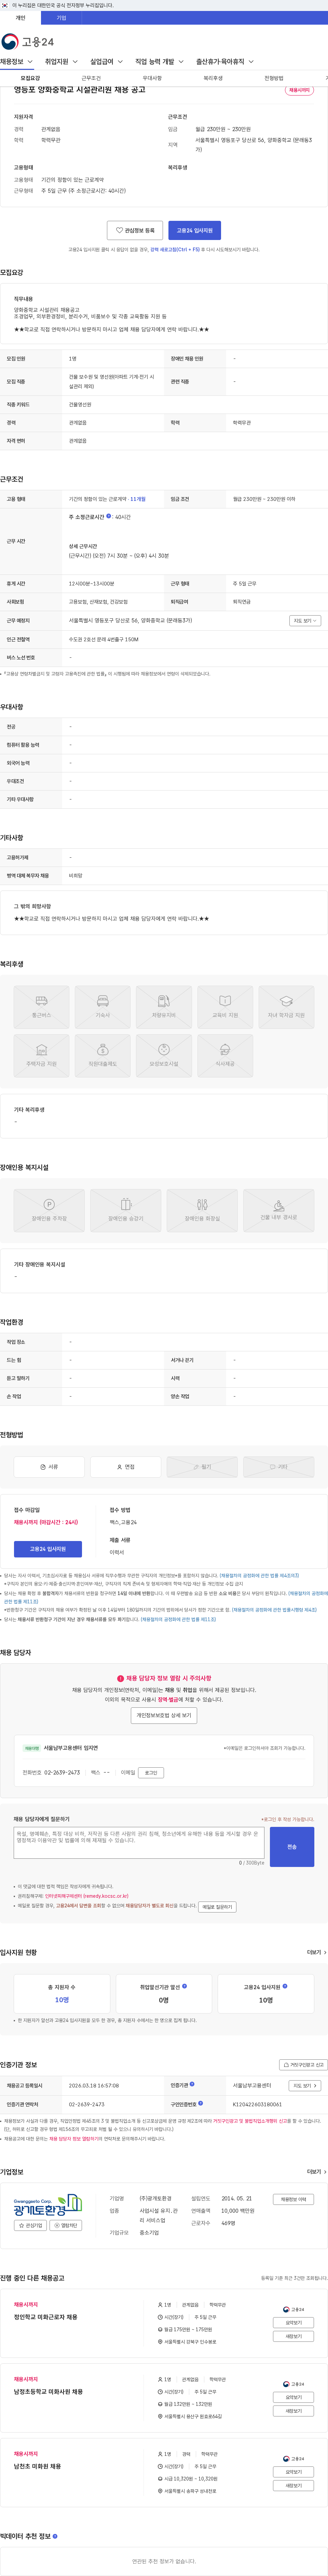The image size is (328, 2576).
Task: Expand the 출산휴가·육아휴직 menu
Action: coord(224,62)
